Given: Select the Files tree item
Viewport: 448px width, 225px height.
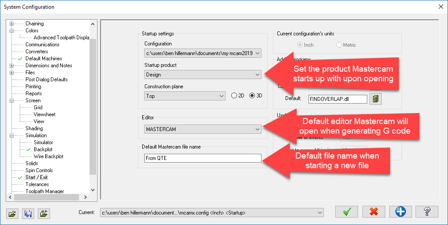Looking at the screenshot, I should coord(30,73).
